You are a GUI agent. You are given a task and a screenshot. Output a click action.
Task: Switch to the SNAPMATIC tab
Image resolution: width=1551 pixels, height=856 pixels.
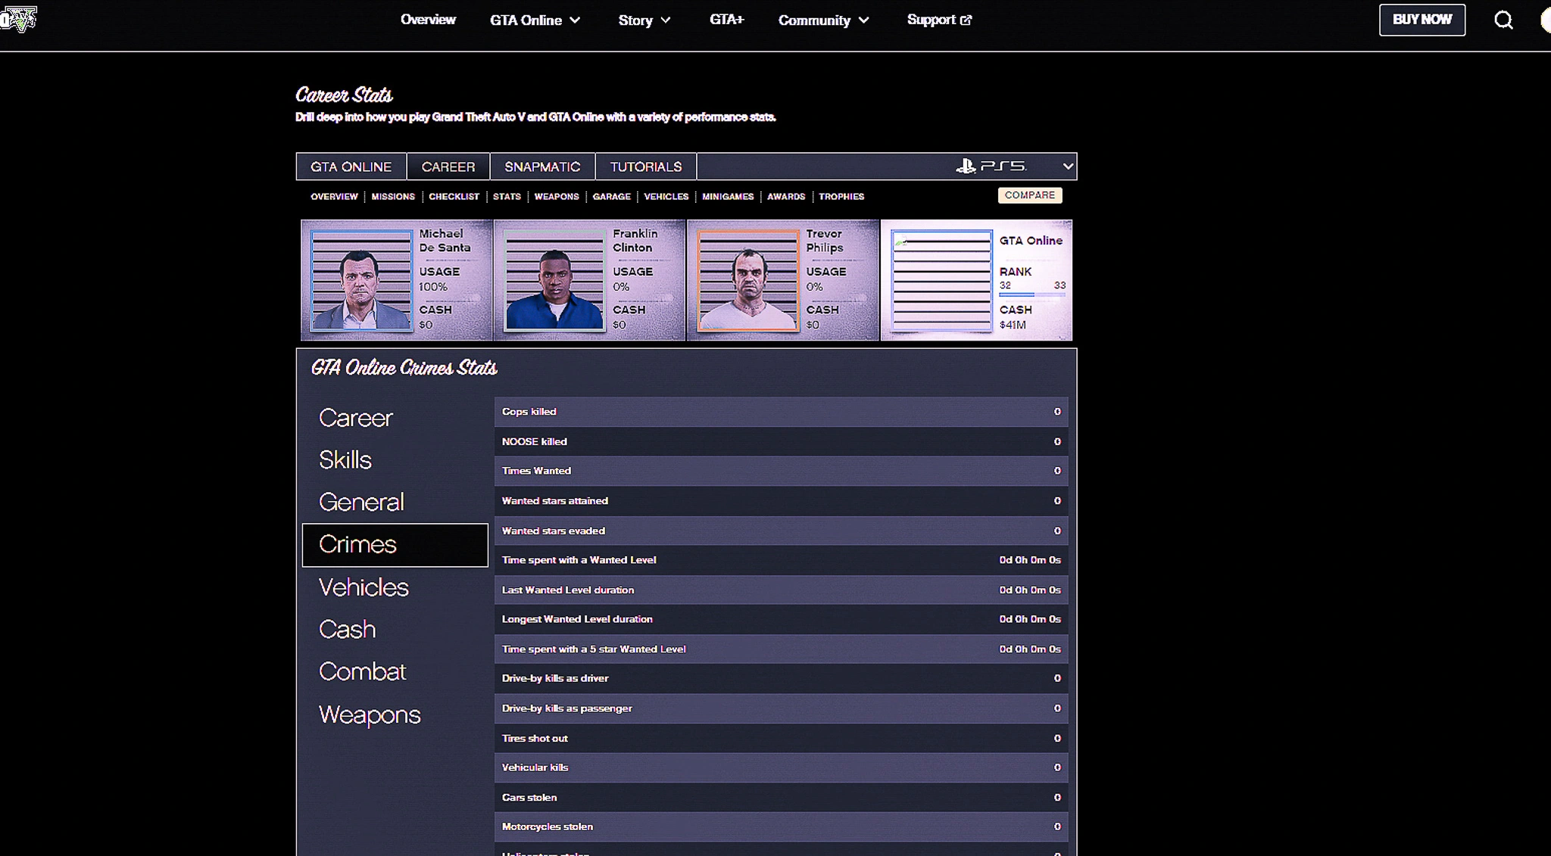click(x=542, y=167)
